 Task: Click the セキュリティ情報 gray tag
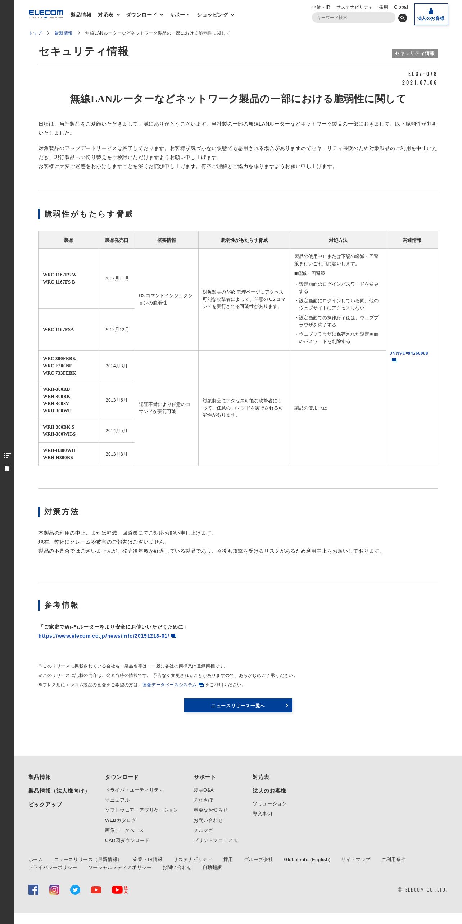click(415, 53)
